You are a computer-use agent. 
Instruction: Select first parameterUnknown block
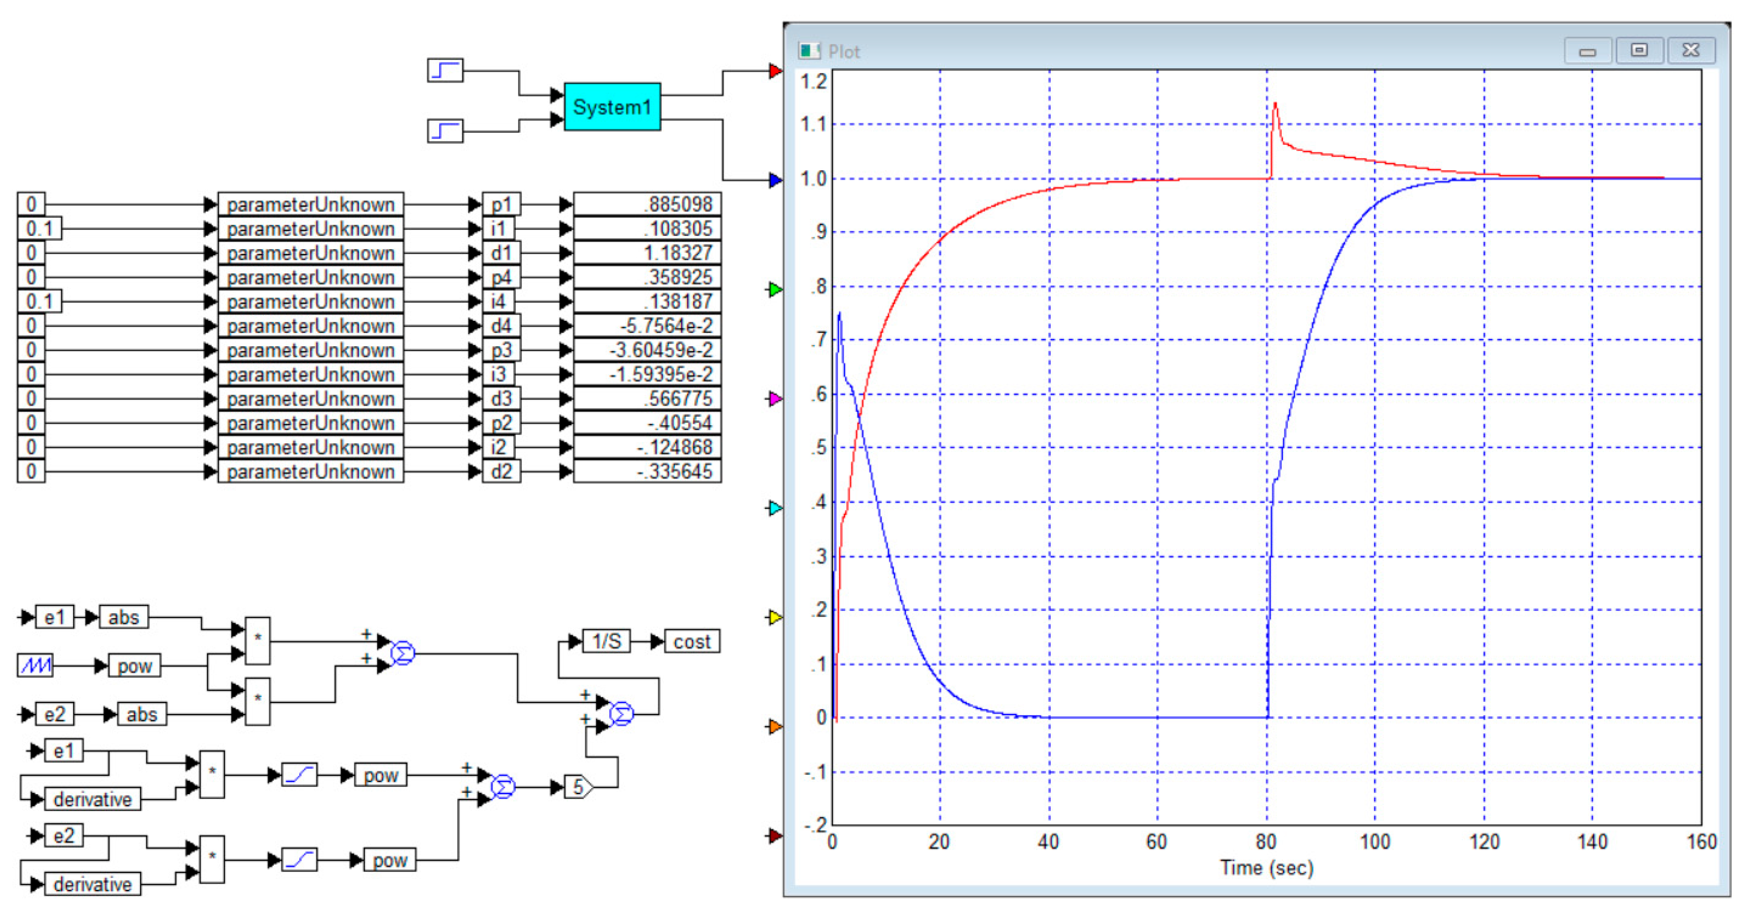click(x=310, y=204)
